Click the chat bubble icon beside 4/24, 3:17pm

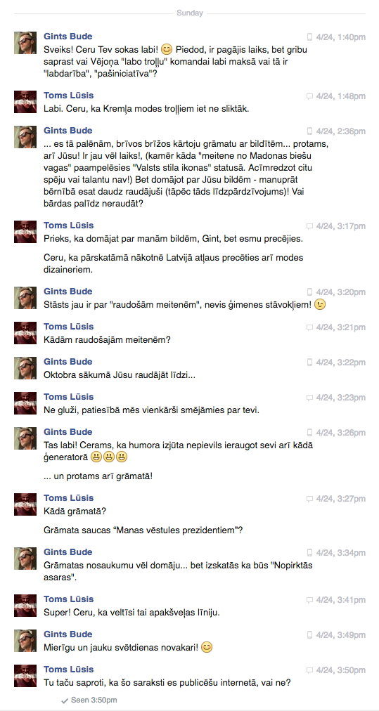pos(309,226)
